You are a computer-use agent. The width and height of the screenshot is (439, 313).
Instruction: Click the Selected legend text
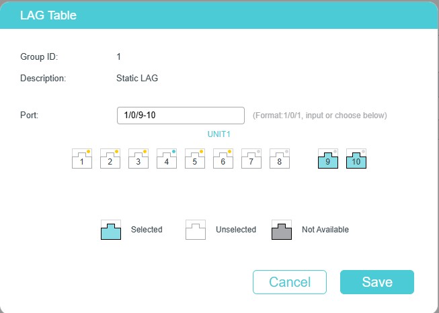pyautogui.click(x=147, y=230)
